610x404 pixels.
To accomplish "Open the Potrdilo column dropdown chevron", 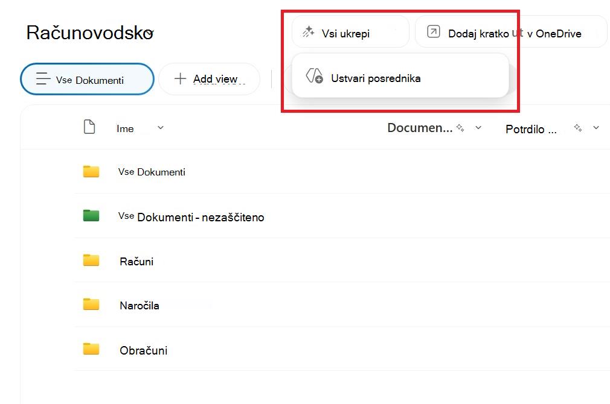I will coord(596,127).
